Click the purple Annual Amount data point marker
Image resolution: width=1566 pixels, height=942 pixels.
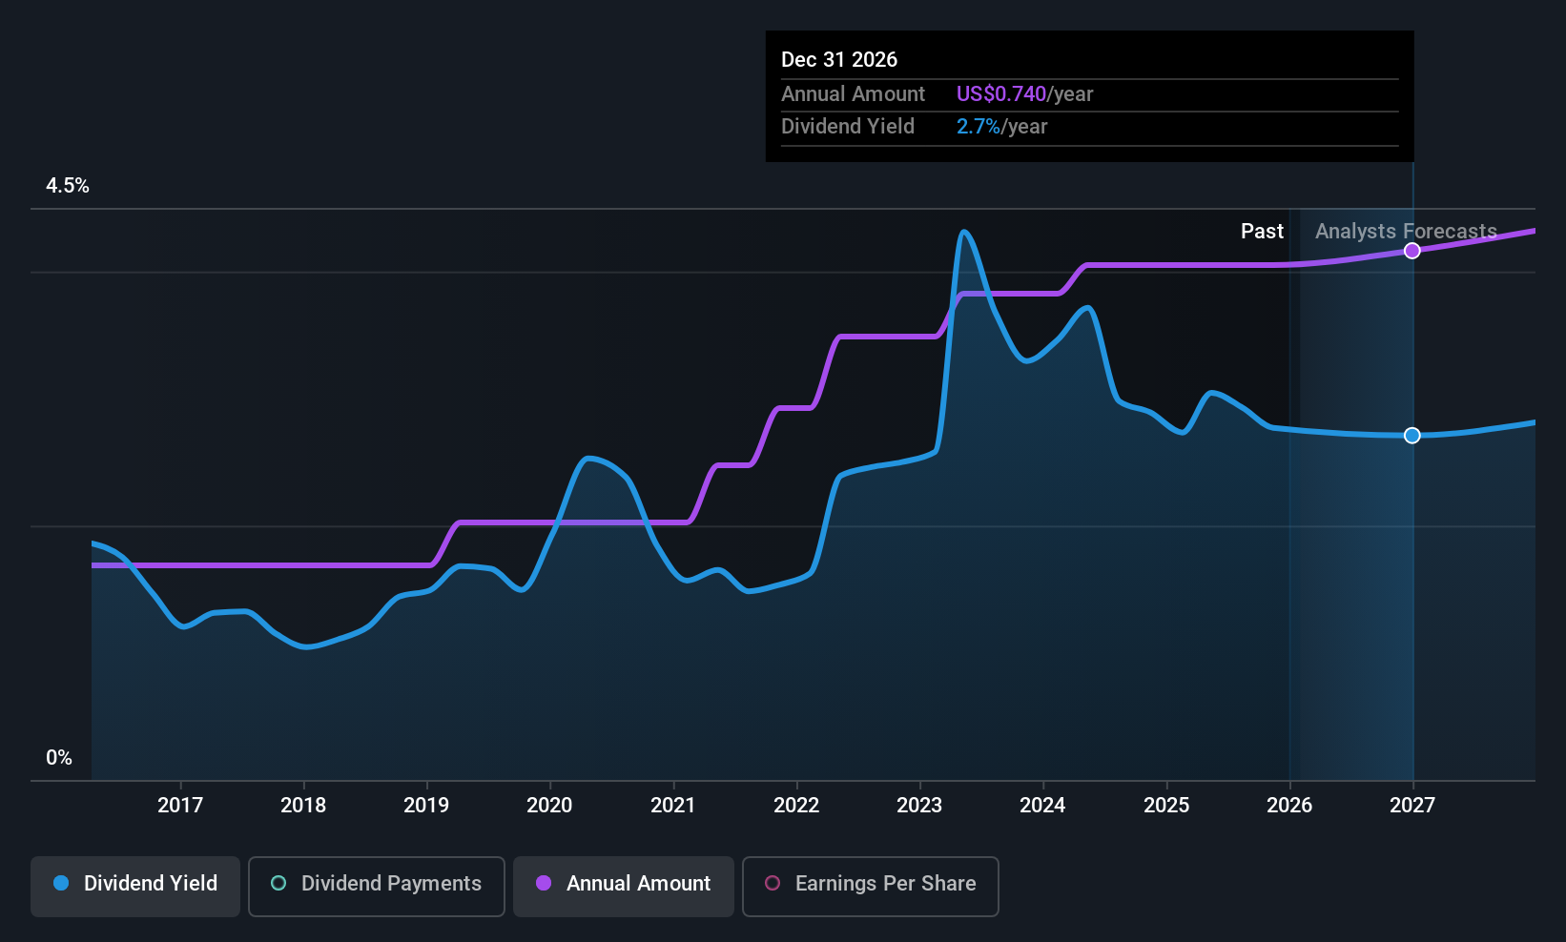point(1412,251)
